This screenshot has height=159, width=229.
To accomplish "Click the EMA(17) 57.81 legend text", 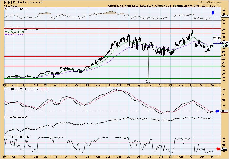I will click(16, 32).
